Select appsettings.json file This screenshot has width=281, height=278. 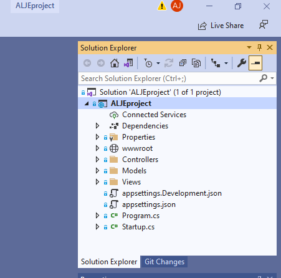(149, 204)
